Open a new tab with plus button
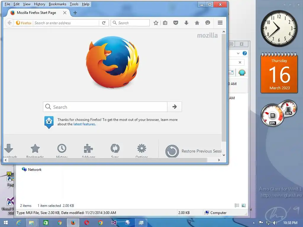 click(x=75, y=13)
